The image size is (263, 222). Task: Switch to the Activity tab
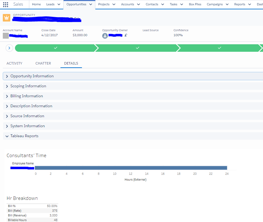(14, 63)
